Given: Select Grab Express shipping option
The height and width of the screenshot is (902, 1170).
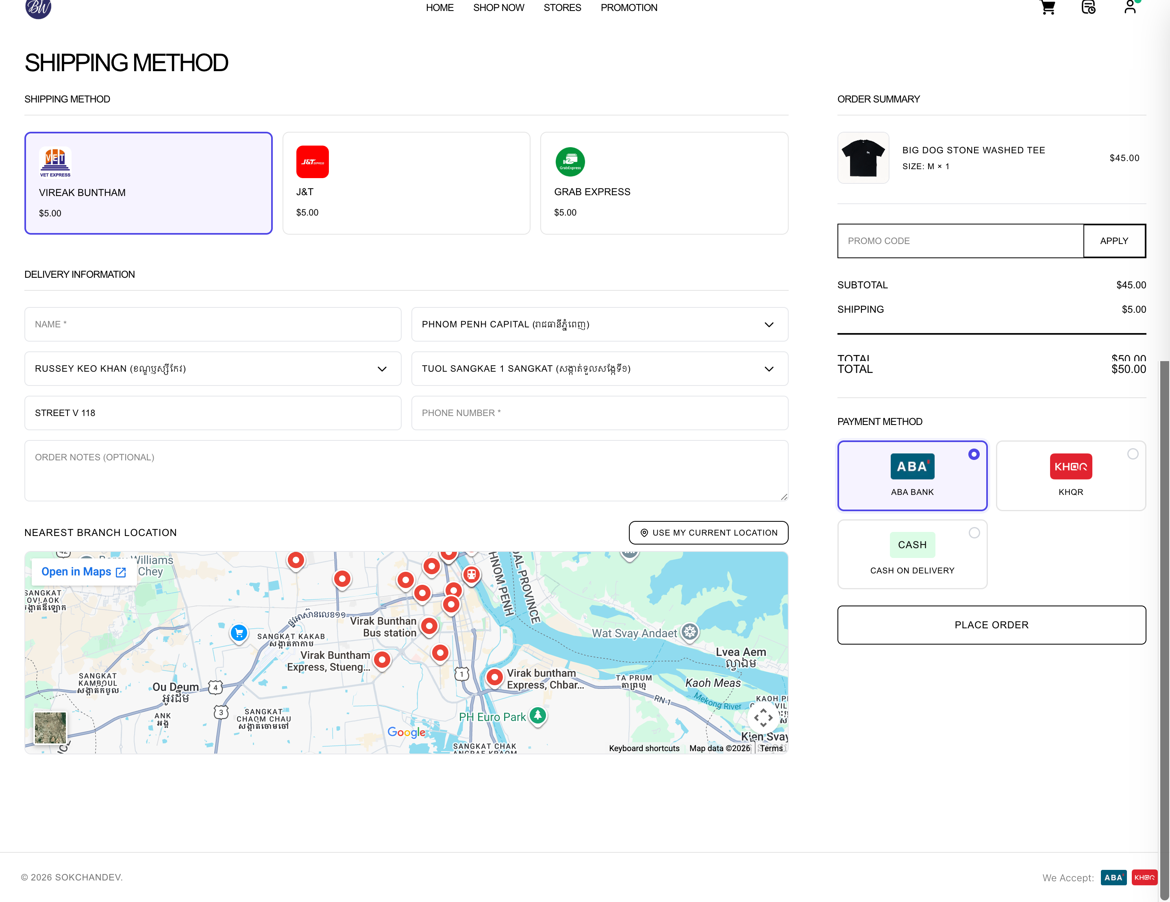Looking at the screenshot, I should point(664,183).
